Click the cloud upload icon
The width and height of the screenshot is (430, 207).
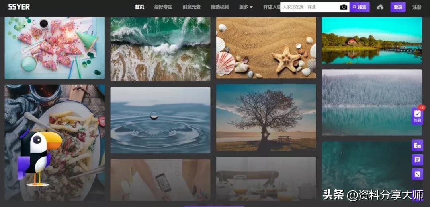(380, 7)
